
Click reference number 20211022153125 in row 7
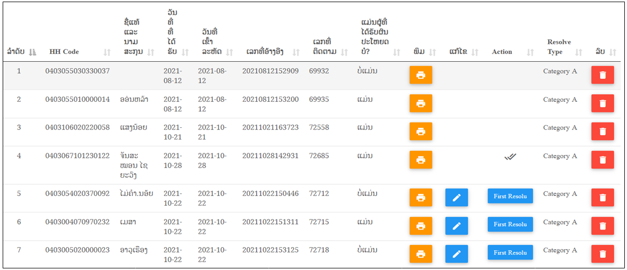(x=270, y=250)
